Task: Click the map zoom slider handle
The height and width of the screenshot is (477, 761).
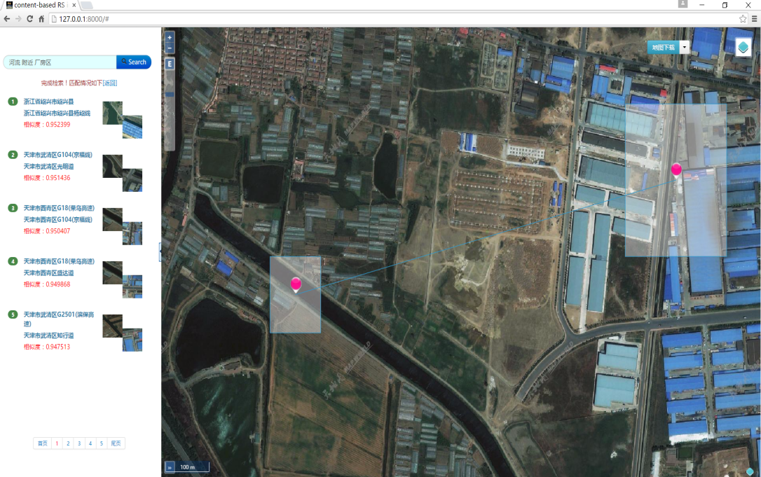Action: 170,94
